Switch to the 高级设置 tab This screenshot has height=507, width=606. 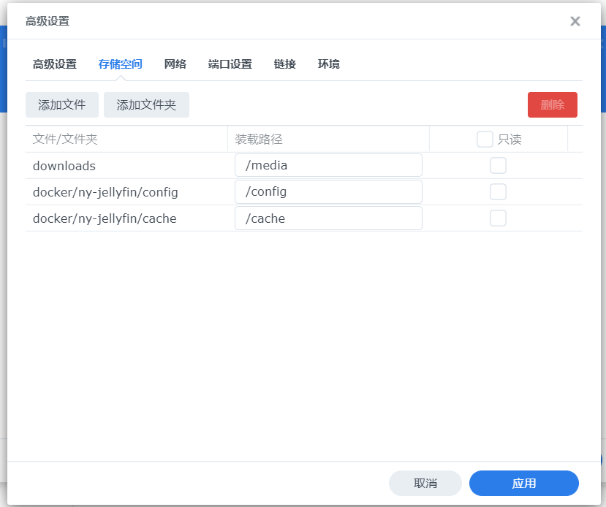(55, 64)
